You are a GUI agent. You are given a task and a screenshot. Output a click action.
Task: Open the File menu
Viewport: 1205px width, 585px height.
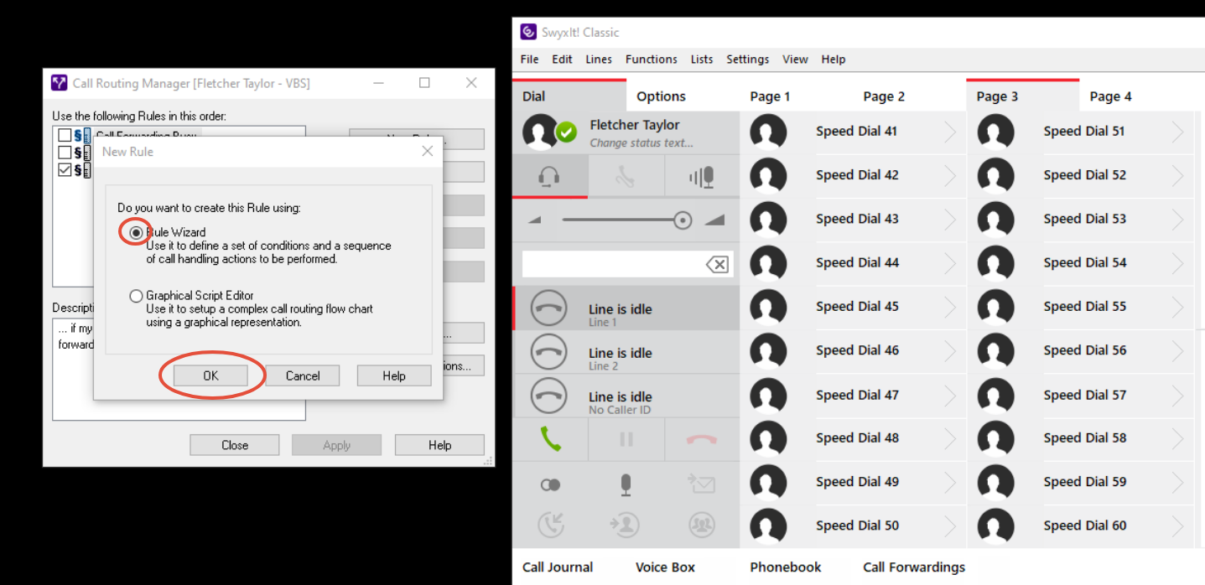pos(529,60)
